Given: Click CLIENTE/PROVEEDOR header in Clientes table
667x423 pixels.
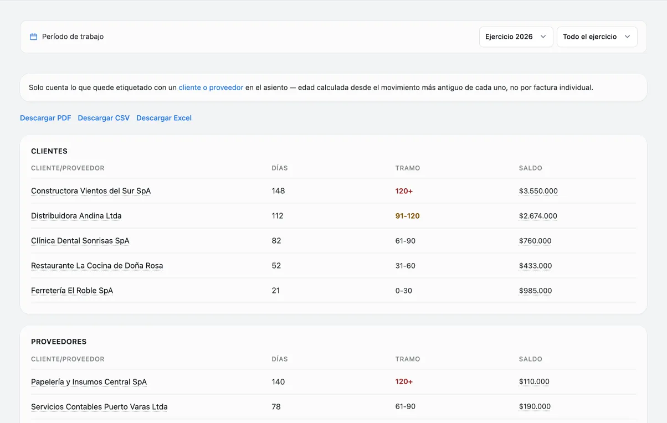Looking at the screenshot, I should click(x=68, y=168).
